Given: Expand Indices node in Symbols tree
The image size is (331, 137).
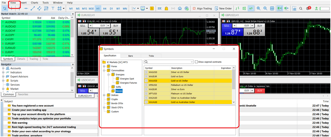Looking at the screenshot, I should pos(104,95).
